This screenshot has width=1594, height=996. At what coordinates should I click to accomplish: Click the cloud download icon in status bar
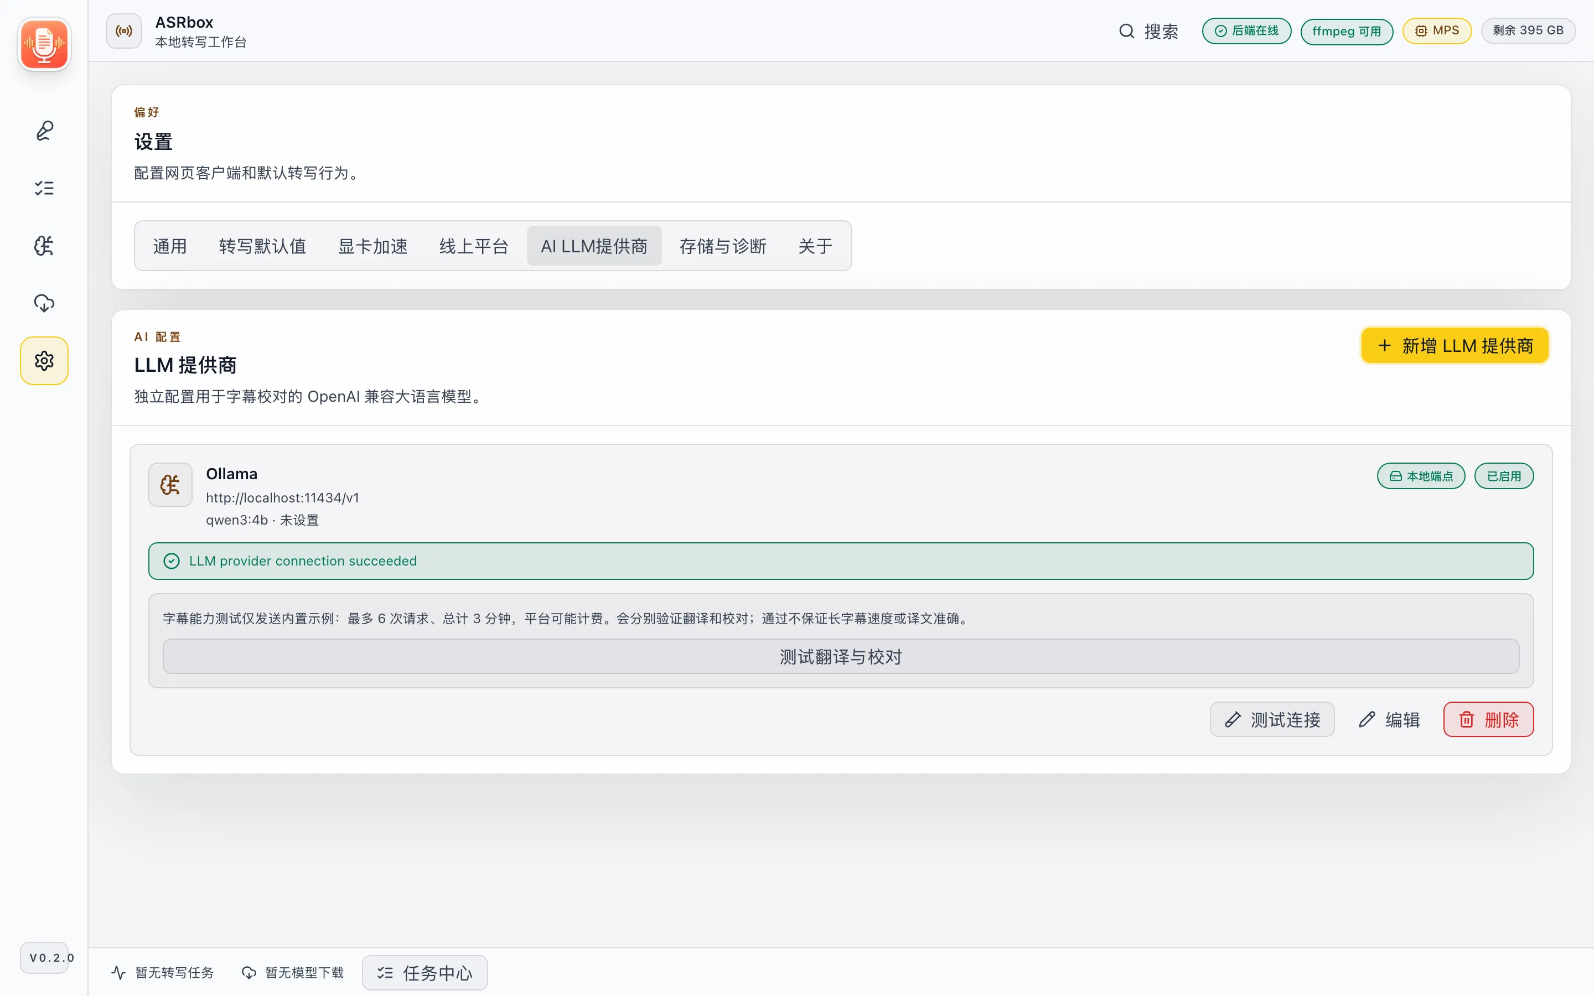click(249, 972)
